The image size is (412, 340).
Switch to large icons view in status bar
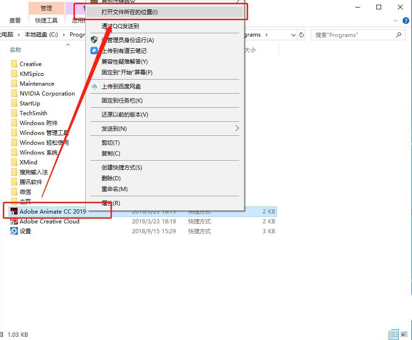[404, 334]
